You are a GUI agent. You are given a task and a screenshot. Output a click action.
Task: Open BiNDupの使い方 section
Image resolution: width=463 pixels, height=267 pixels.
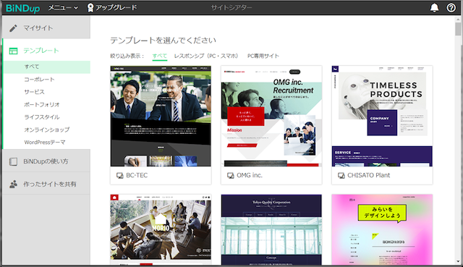coord(46,161)
